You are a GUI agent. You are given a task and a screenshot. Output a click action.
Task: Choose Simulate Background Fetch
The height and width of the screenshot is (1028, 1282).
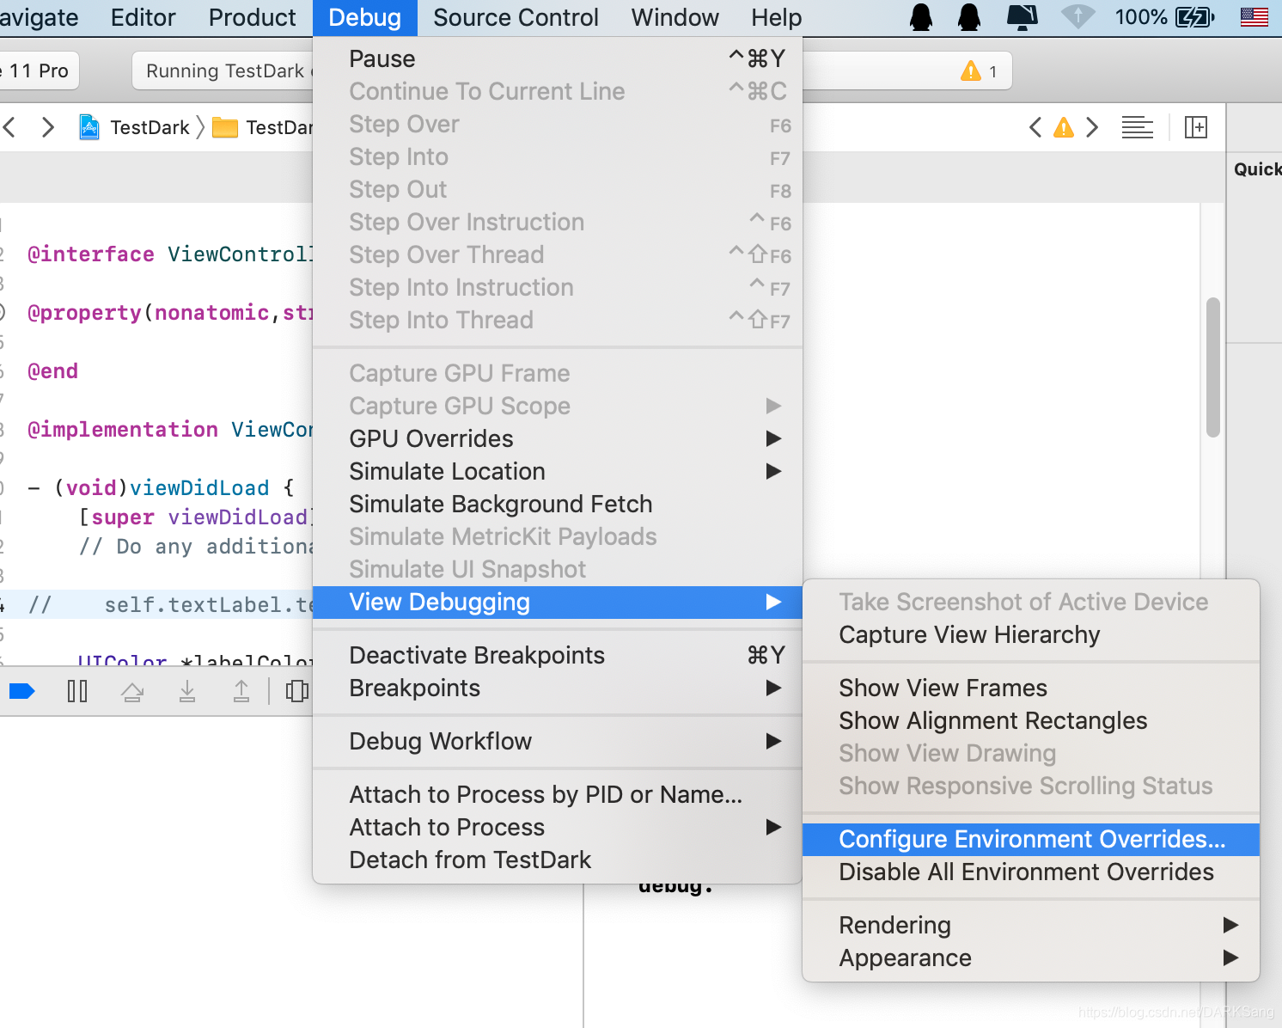coord(558,504)
